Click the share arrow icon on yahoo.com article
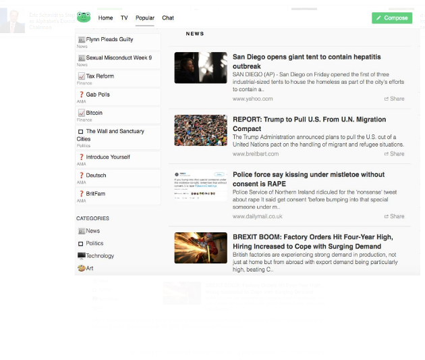The image size is (425, 360). coord(387,99)
